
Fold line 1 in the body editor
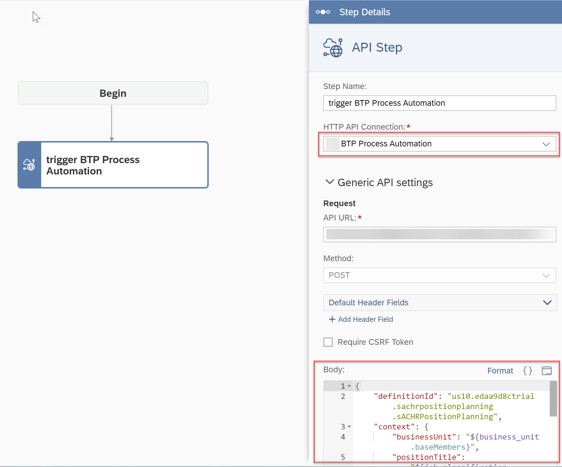[349, 386]
